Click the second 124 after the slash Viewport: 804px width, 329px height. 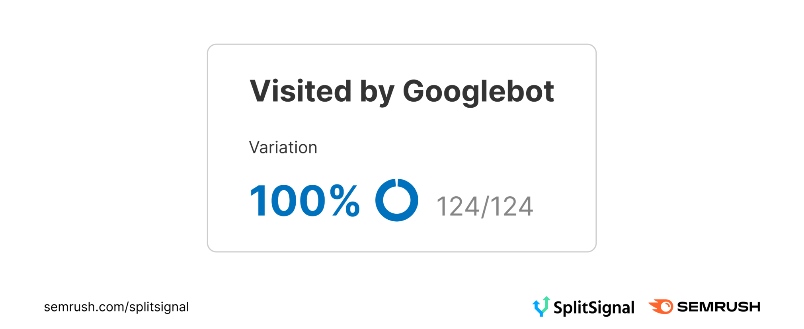point(512,207)
